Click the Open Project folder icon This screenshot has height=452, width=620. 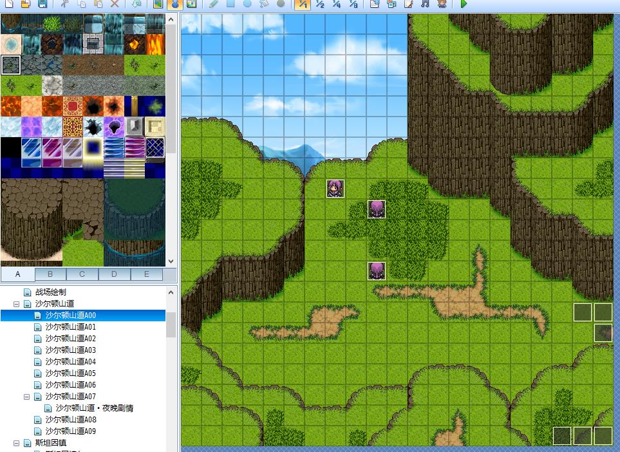coord(25,4)
